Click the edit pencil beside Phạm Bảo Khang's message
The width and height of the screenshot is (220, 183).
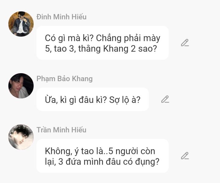click(x=165, y=99)
